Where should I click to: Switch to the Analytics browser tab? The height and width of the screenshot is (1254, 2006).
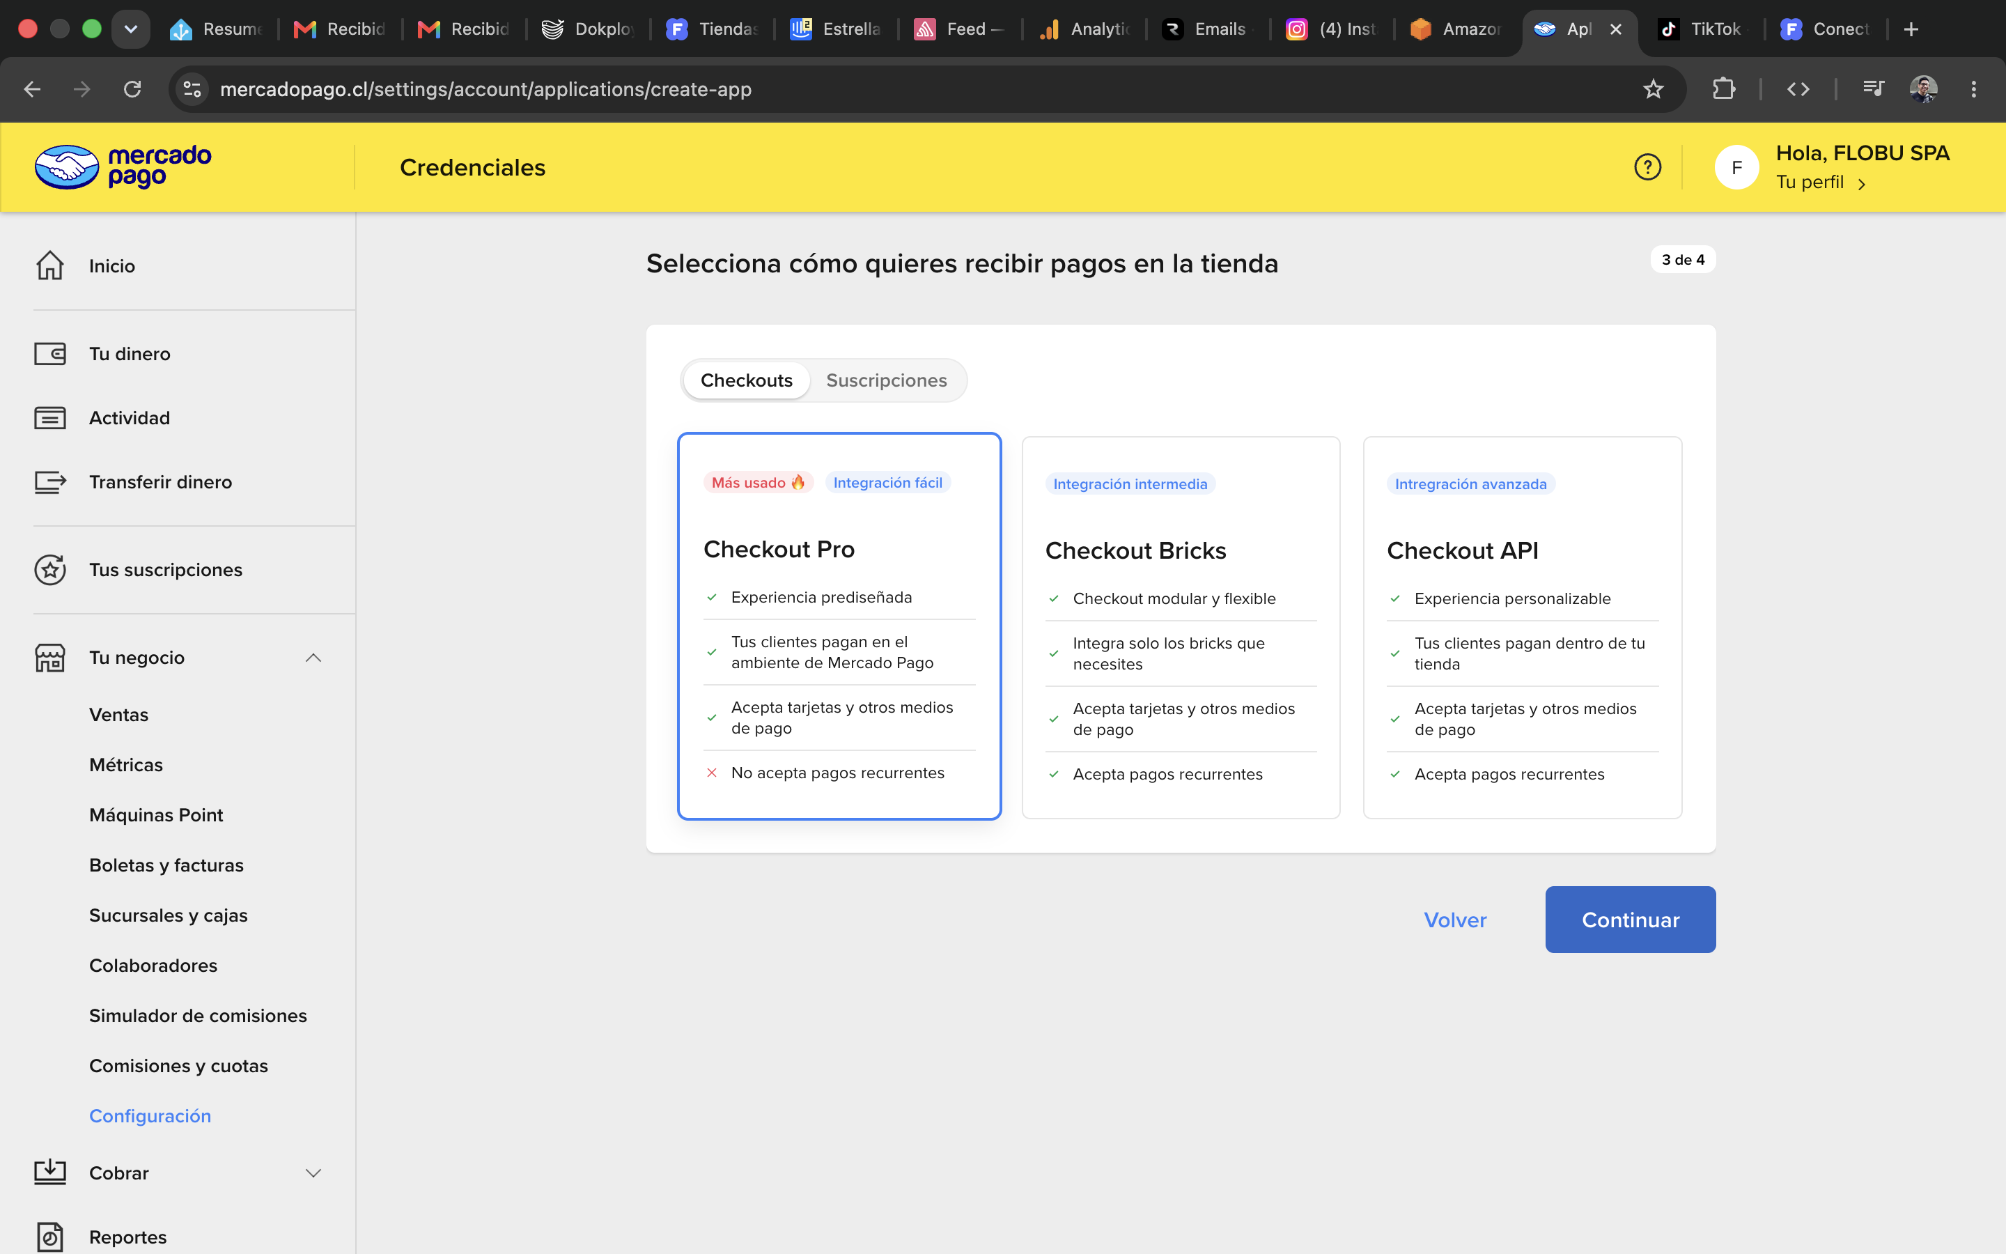(x=1085, y=29)
